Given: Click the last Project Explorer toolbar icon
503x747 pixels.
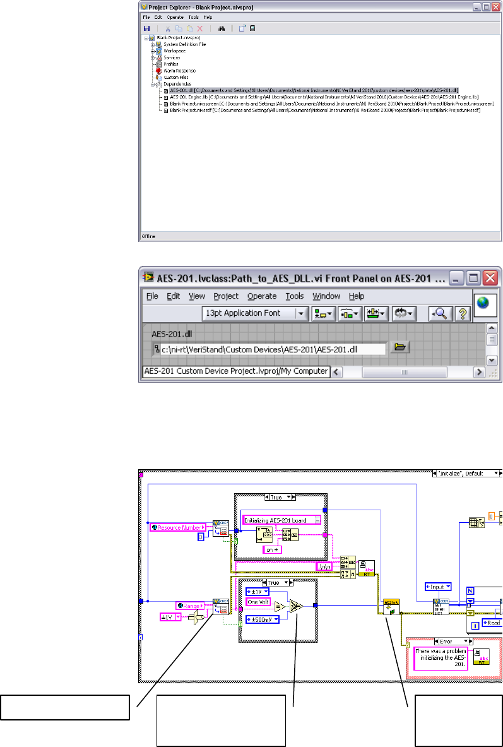Looking at the screenshot, I should coord(252,28).
